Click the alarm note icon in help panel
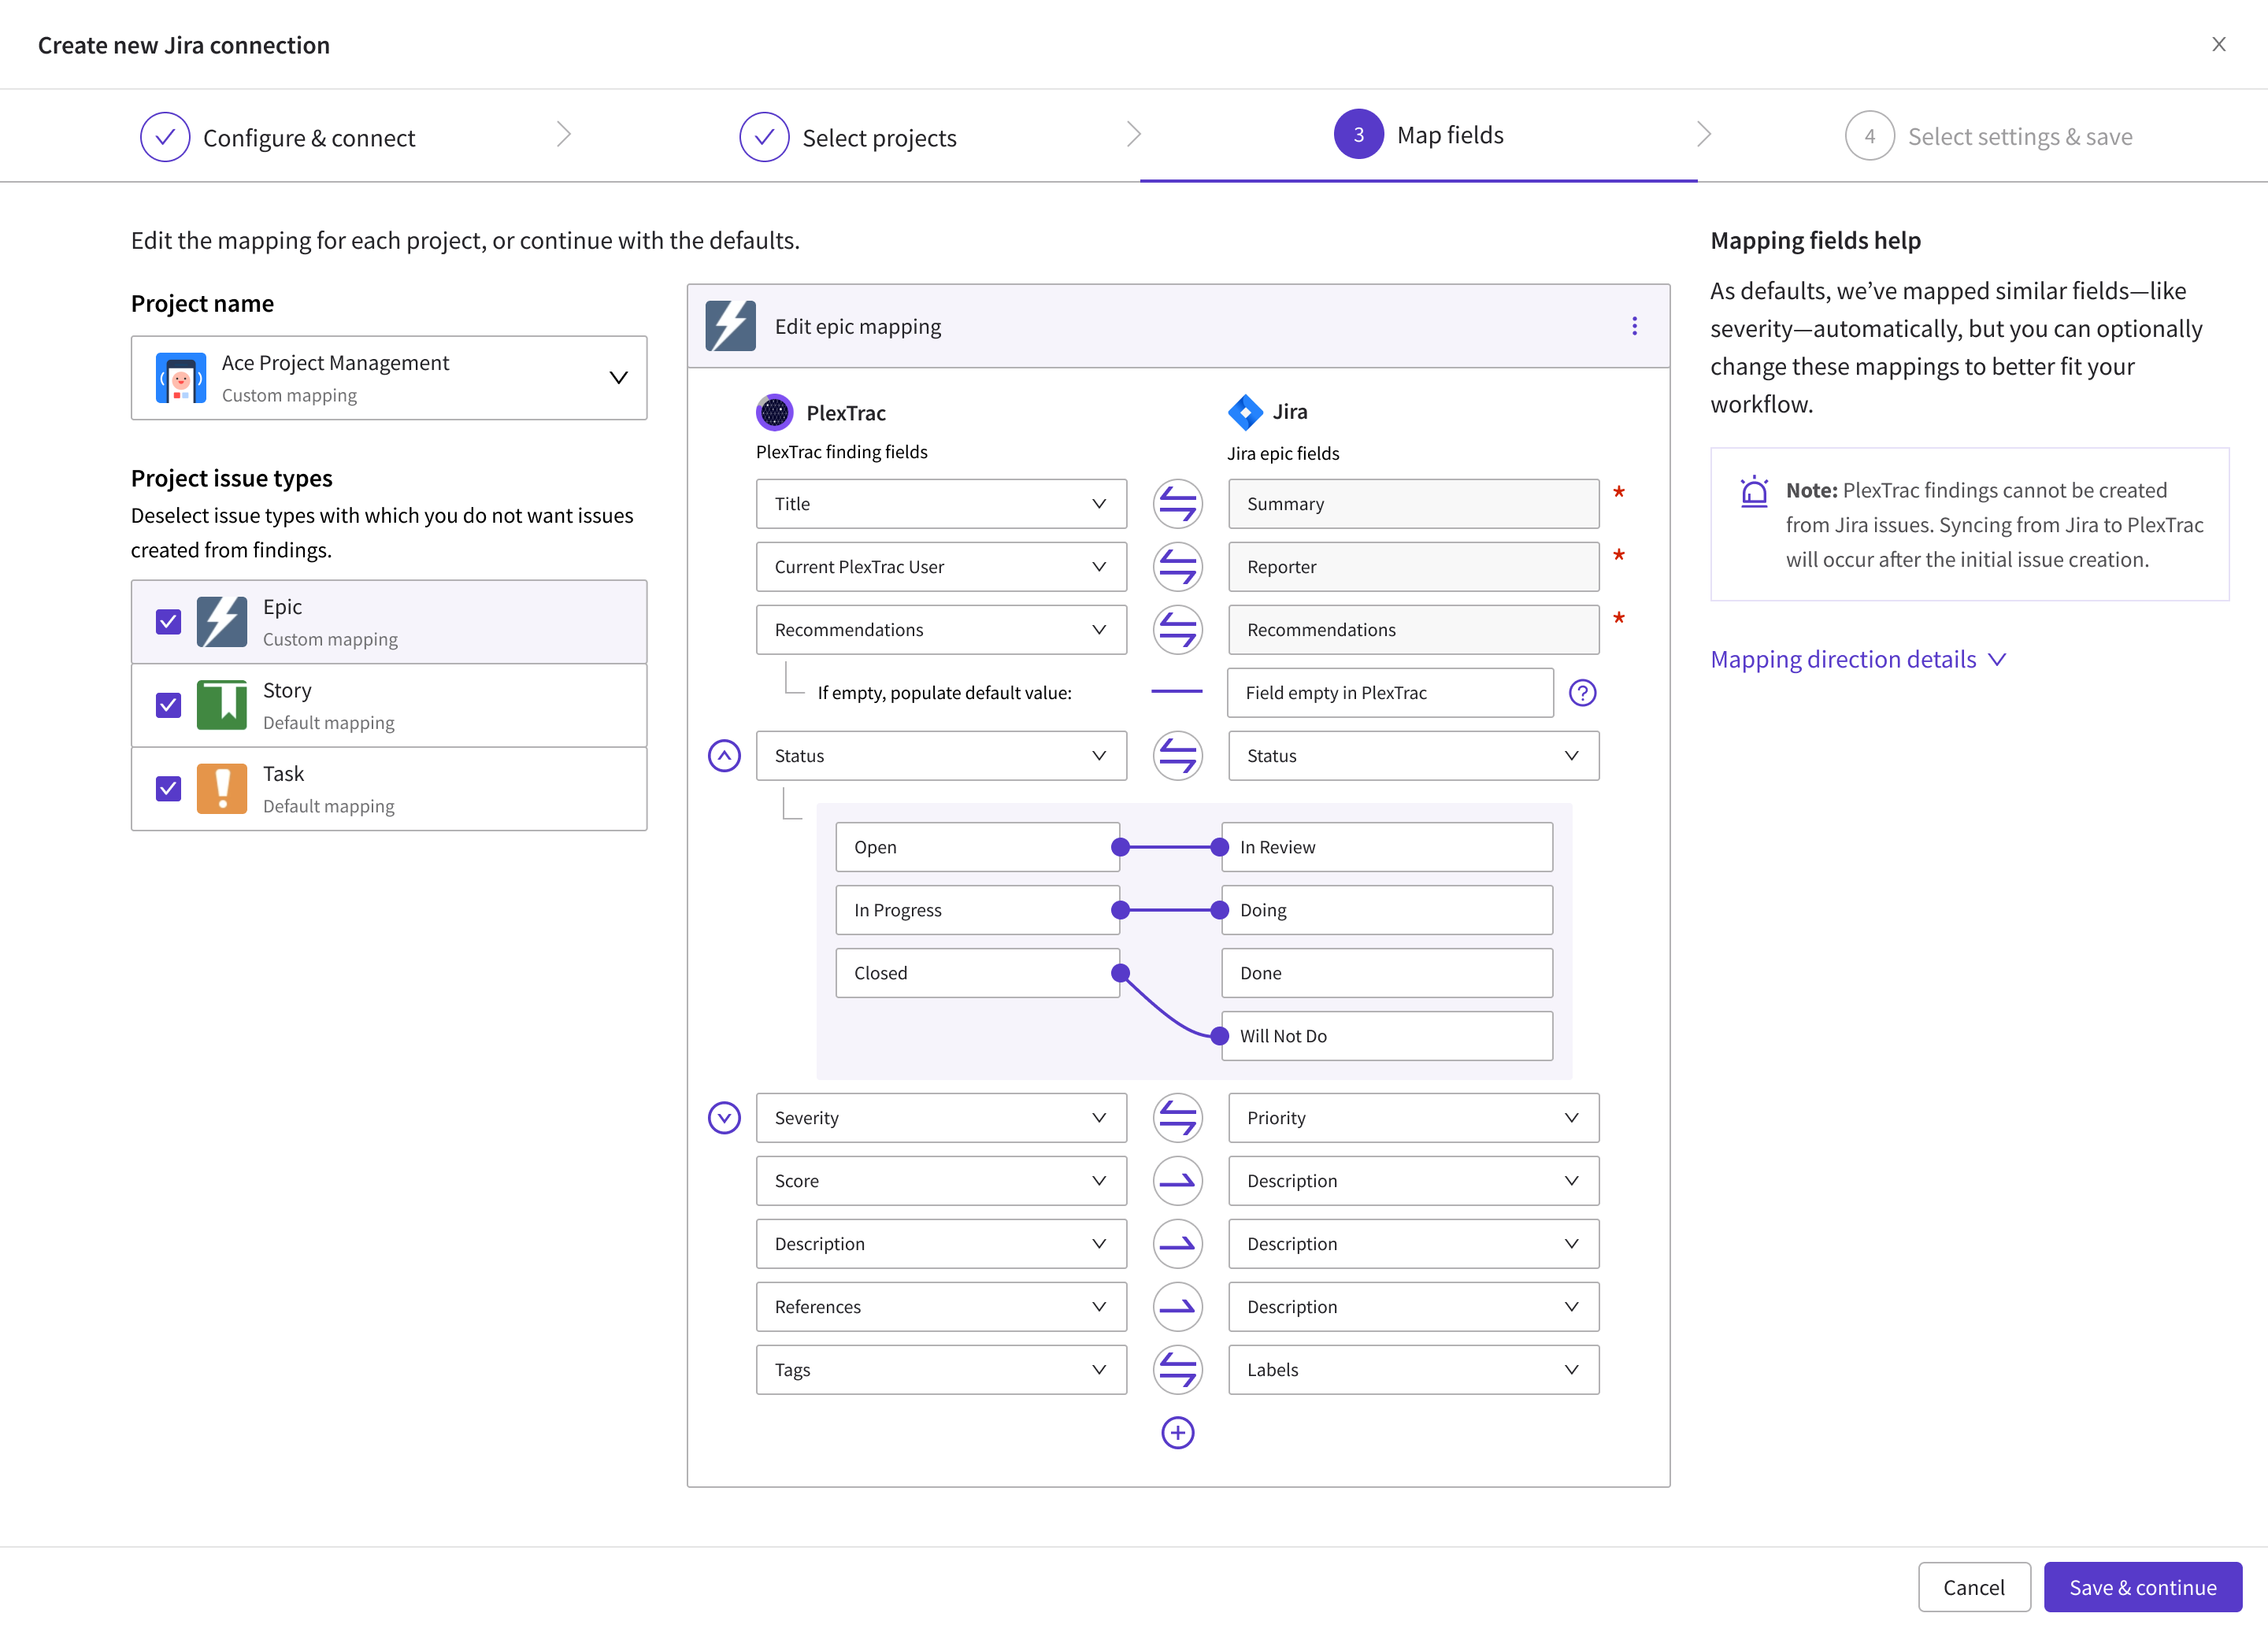The width and height of the screenshot is (2268, 1628). (1754, 492)
